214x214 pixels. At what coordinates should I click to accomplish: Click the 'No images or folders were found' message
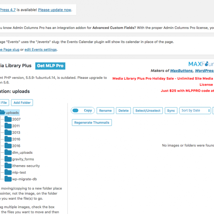pyautogui.click(x=188, y=146)
